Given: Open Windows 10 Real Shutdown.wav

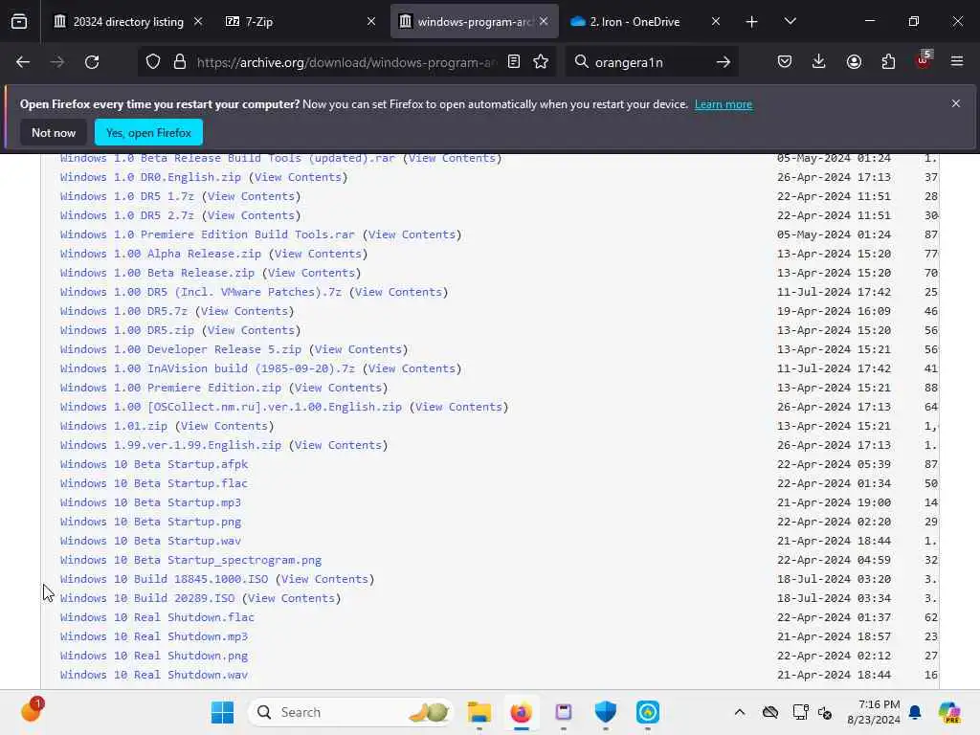Looking at the screenshot, I should (154, 675).
